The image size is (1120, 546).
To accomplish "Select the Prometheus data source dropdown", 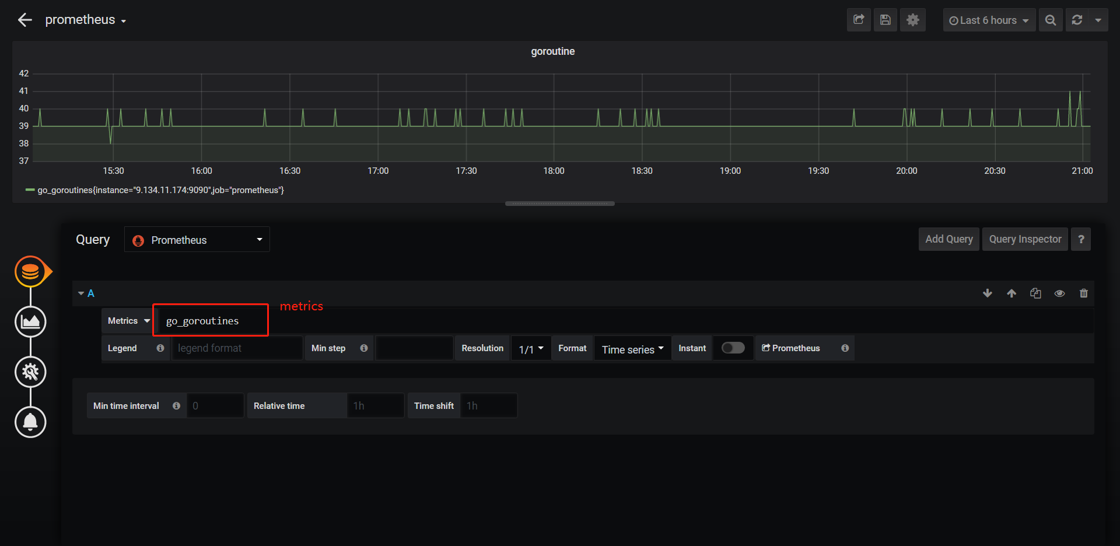I will click(x=197, y=240).
